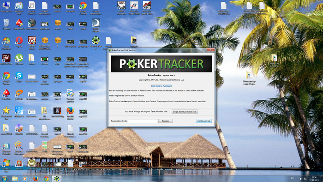
Task: Select the Need for Speed Most Wanted shortcut
Action: (147, 8)
